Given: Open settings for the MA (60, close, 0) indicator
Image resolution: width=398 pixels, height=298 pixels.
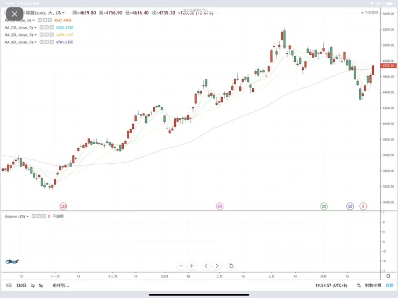Looking at the screenshot, I should [47, 42].
